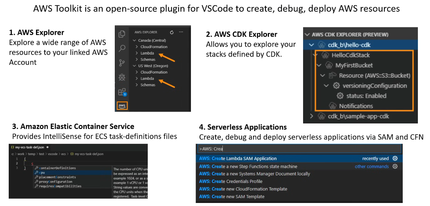
Task: Collapse the US West (Oregon) region node
Action: [134, 66]
